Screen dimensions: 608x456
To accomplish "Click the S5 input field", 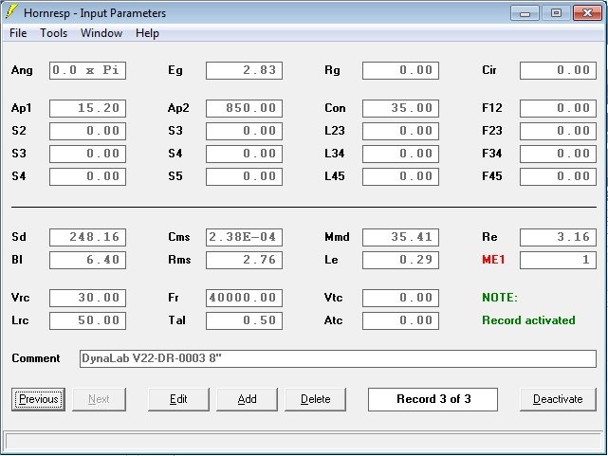I will click(x=245, y=176).
